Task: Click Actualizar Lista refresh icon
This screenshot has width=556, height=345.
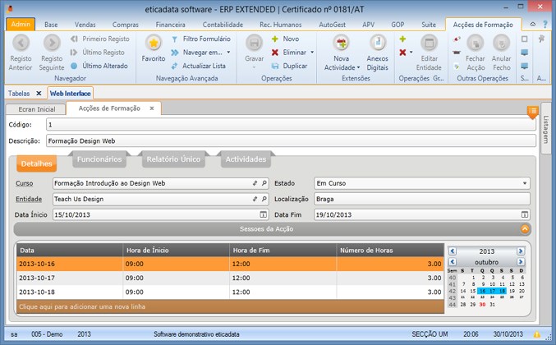Action: [x=175, y=66]
